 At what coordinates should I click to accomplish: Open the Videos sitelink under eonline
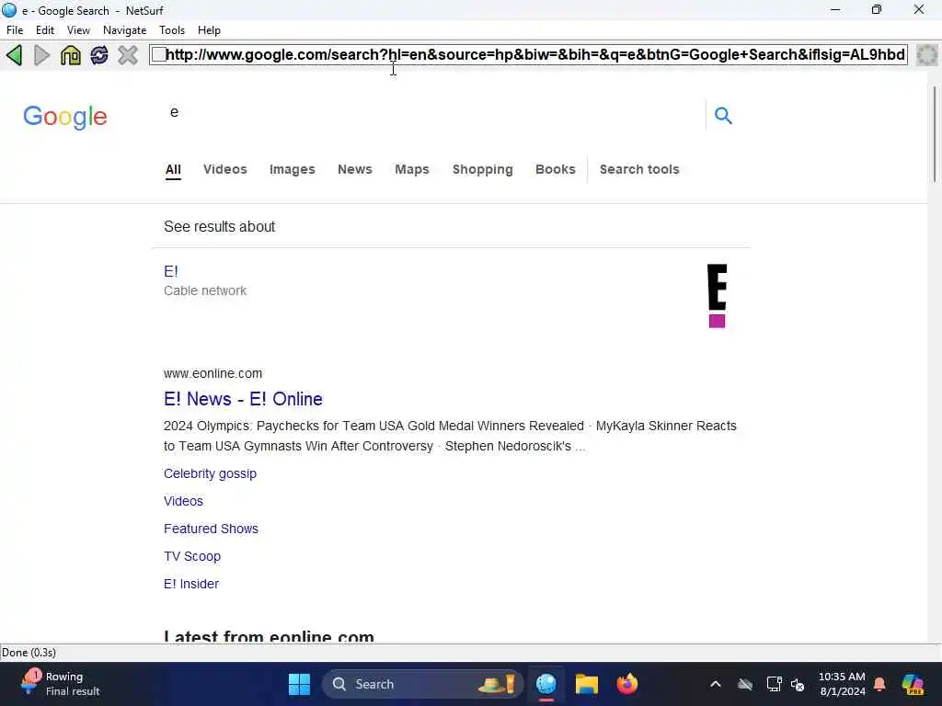pyautogui.click(x=183, y=501)
